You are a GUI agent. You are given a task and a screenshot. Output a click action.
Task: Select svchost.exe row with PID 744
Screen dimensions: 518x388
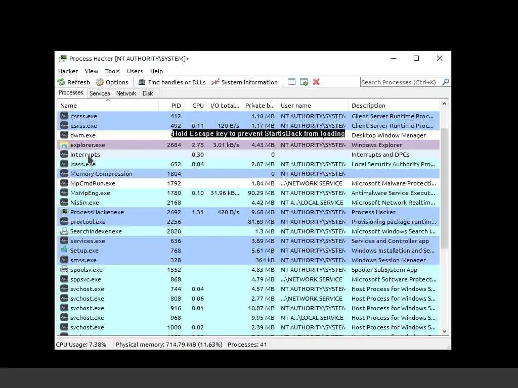pos(248,288)
